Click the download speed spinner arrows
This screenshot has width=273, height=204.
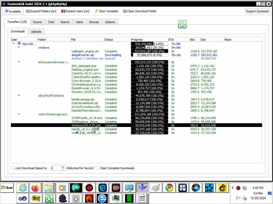tap(63, 168)
